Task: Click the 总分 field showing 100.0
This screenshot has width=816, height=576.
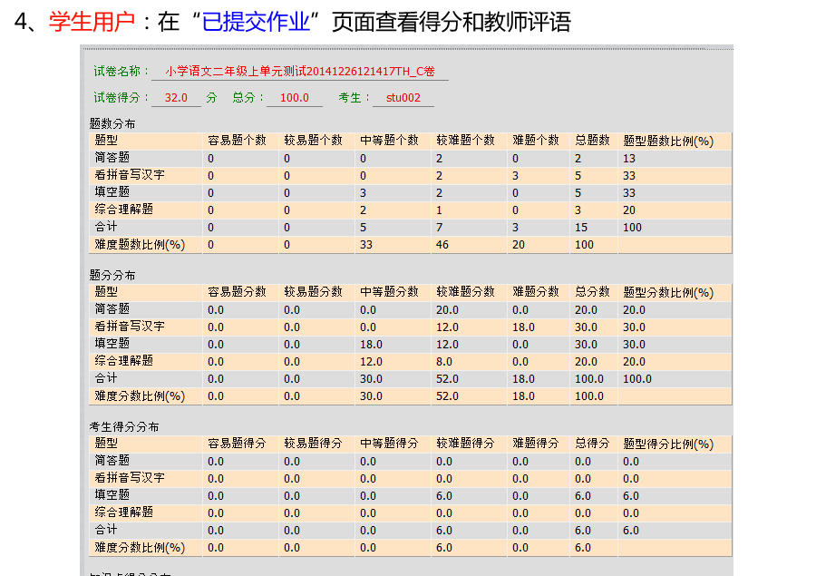Action: [x=294, y=98]
